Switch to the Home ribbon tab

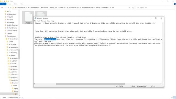coord(10,4)
